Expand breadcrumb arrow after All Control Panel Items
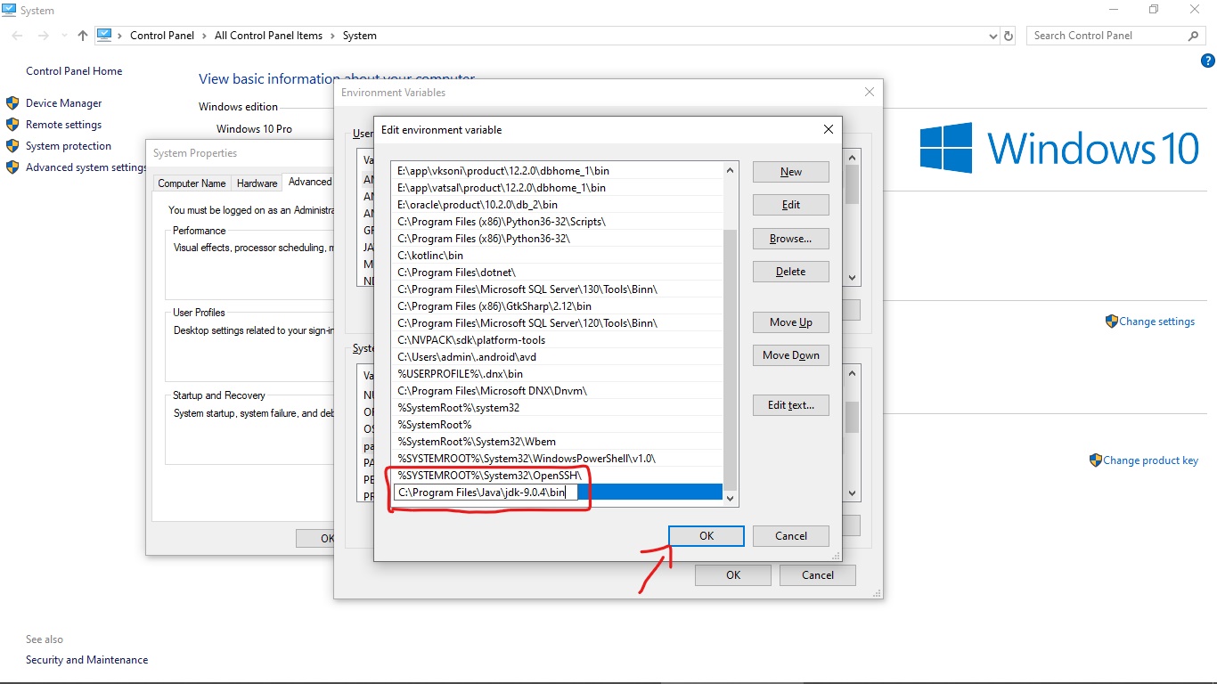 333,36
